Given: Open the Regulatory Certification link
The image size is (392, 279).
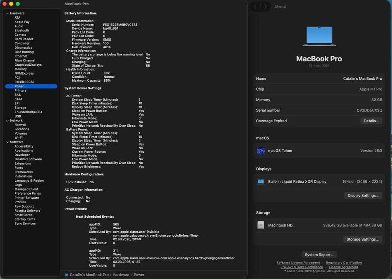Looking at the screenshot, I should (x=344, y=263).
